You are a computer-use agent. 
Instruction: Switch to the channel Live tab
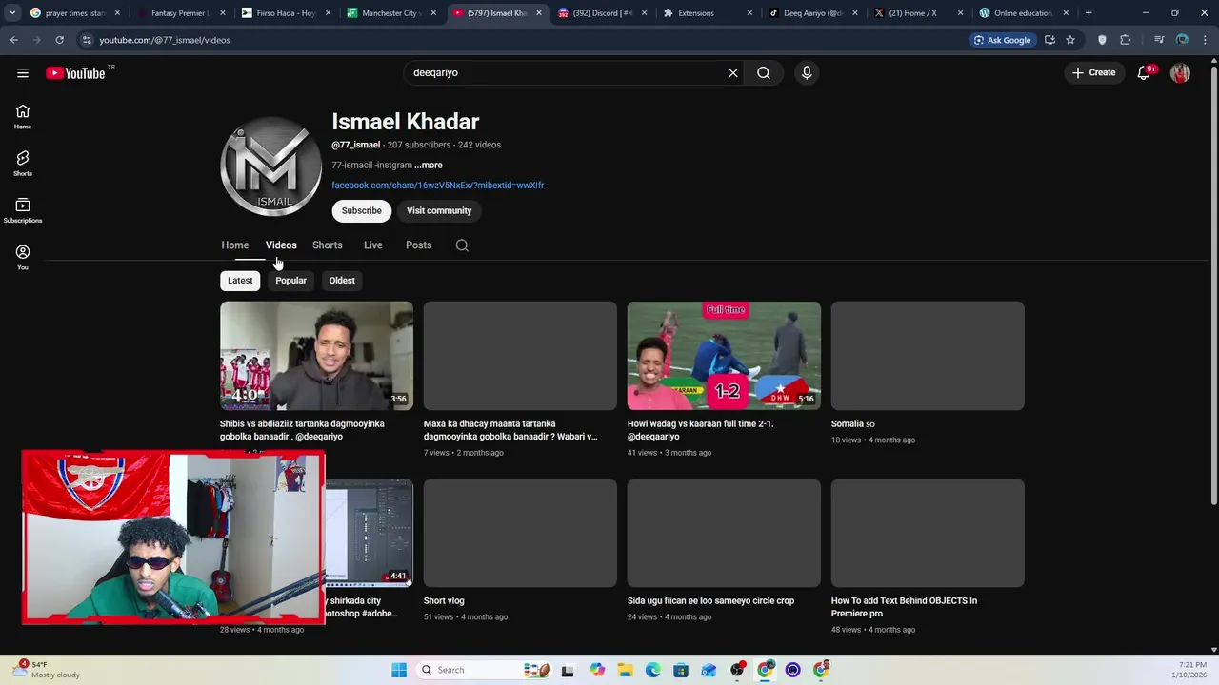pyautogui.click(x=373, y=245)
